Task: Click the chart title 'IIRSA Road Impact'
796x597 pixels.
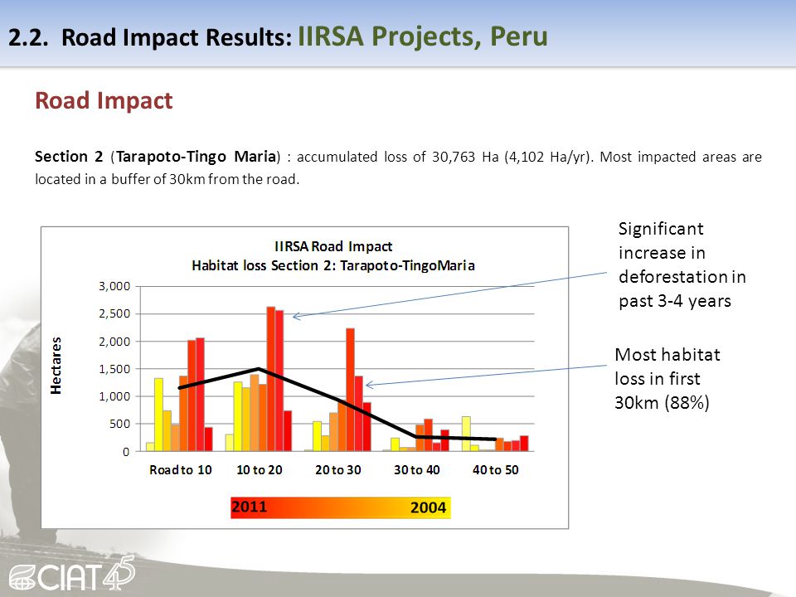Action: pyautogui.click(x=333, y=247)
